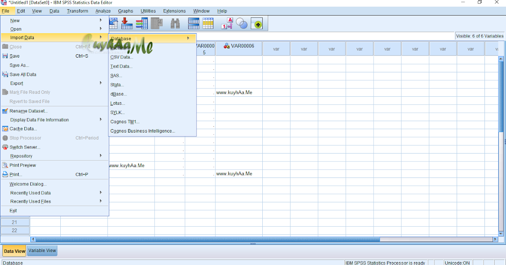506x265 pixels.
Task: Open the Analyze menu
Action: pyautogui.click(x=103, y=11)
